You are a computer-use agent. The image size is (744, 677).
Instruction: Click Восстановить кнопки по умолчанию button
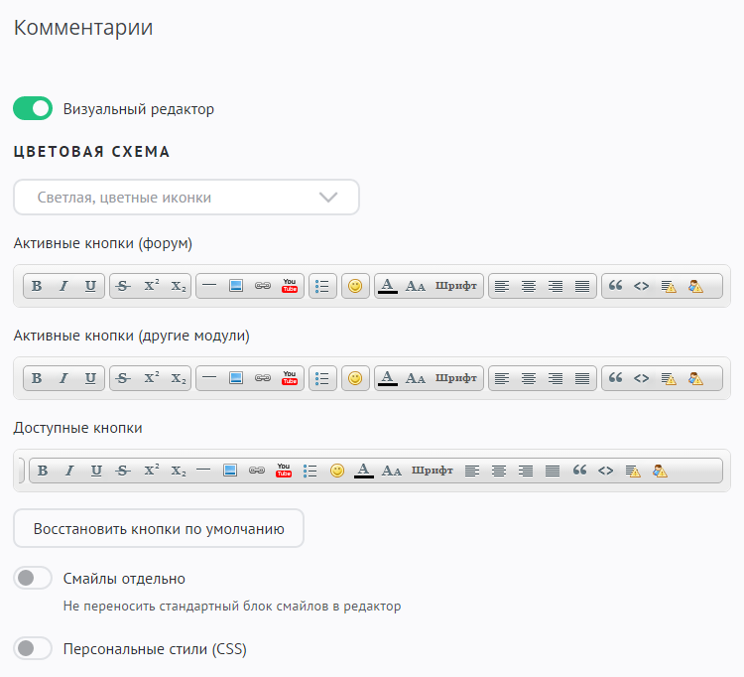(x=159, y=529)
